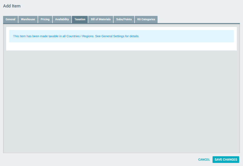Click the Add Item page heading

(12, 6)
